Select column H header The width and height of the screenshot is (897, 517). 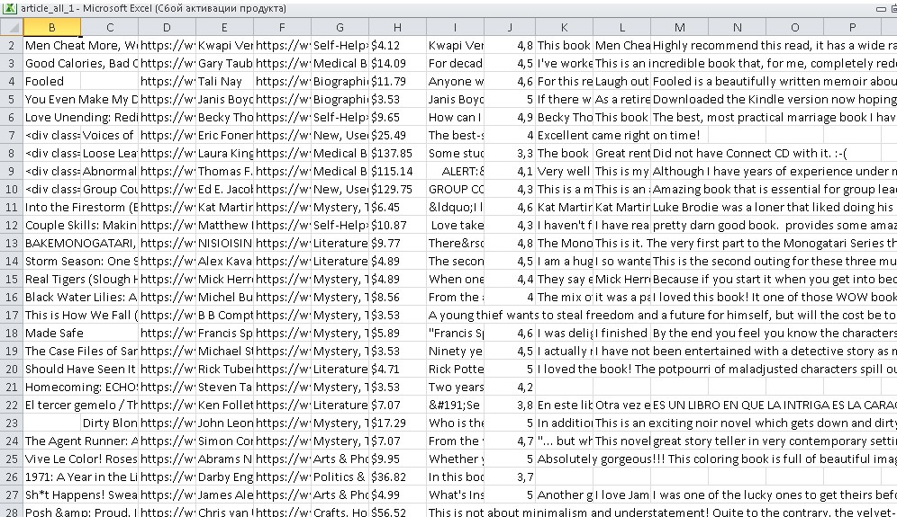(397, 27)
